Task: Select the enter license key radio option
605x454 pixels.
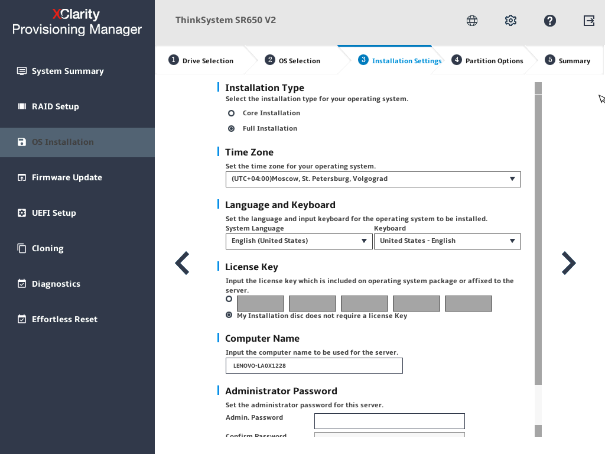Action: tap(229, 299)
